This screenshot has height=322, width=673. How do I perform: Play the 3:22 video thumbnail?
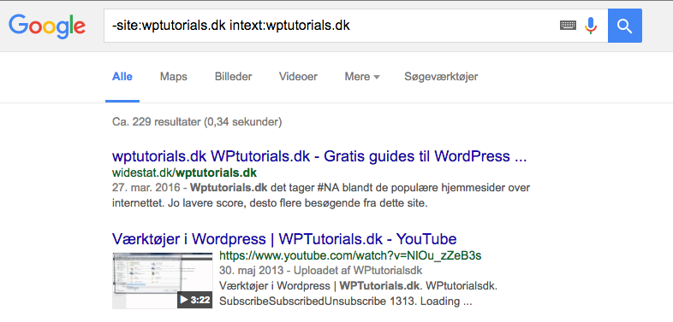click(162, 280)
